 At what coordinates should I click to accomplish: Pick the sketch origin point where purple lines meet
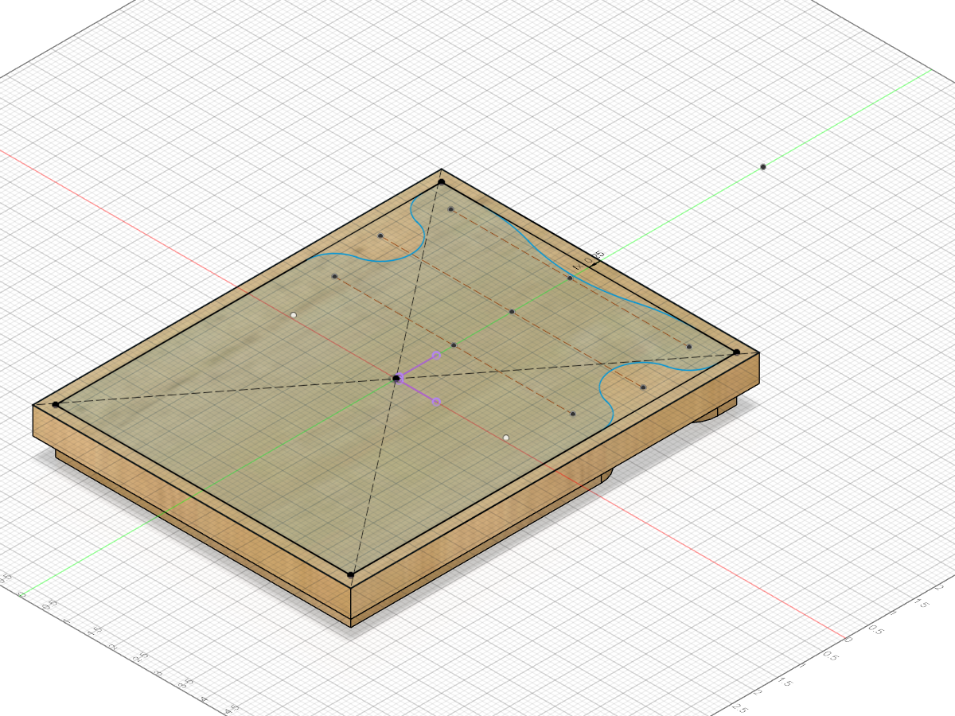pos(396,379)
